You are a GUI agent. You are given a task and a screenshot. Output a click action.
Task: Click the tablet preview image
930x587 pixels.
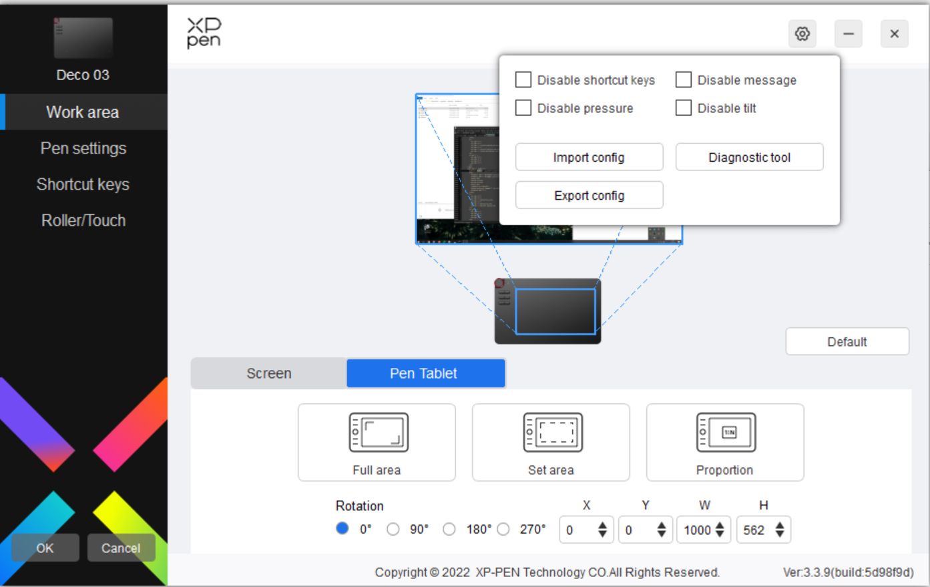point(547,311)
